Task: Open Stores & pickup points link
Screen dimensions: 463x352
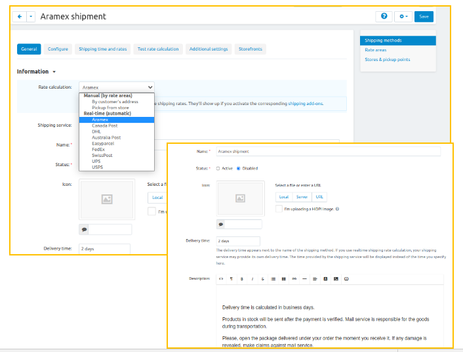Action: point(388,60)
